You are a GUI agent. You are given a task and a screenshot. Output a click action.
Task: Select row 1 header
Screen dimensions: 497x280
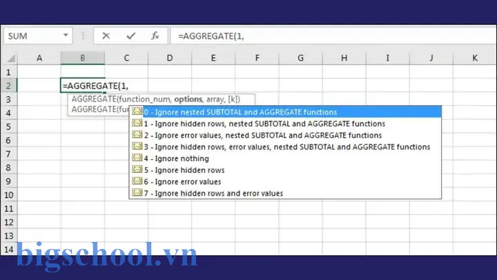tap(9, 72)
